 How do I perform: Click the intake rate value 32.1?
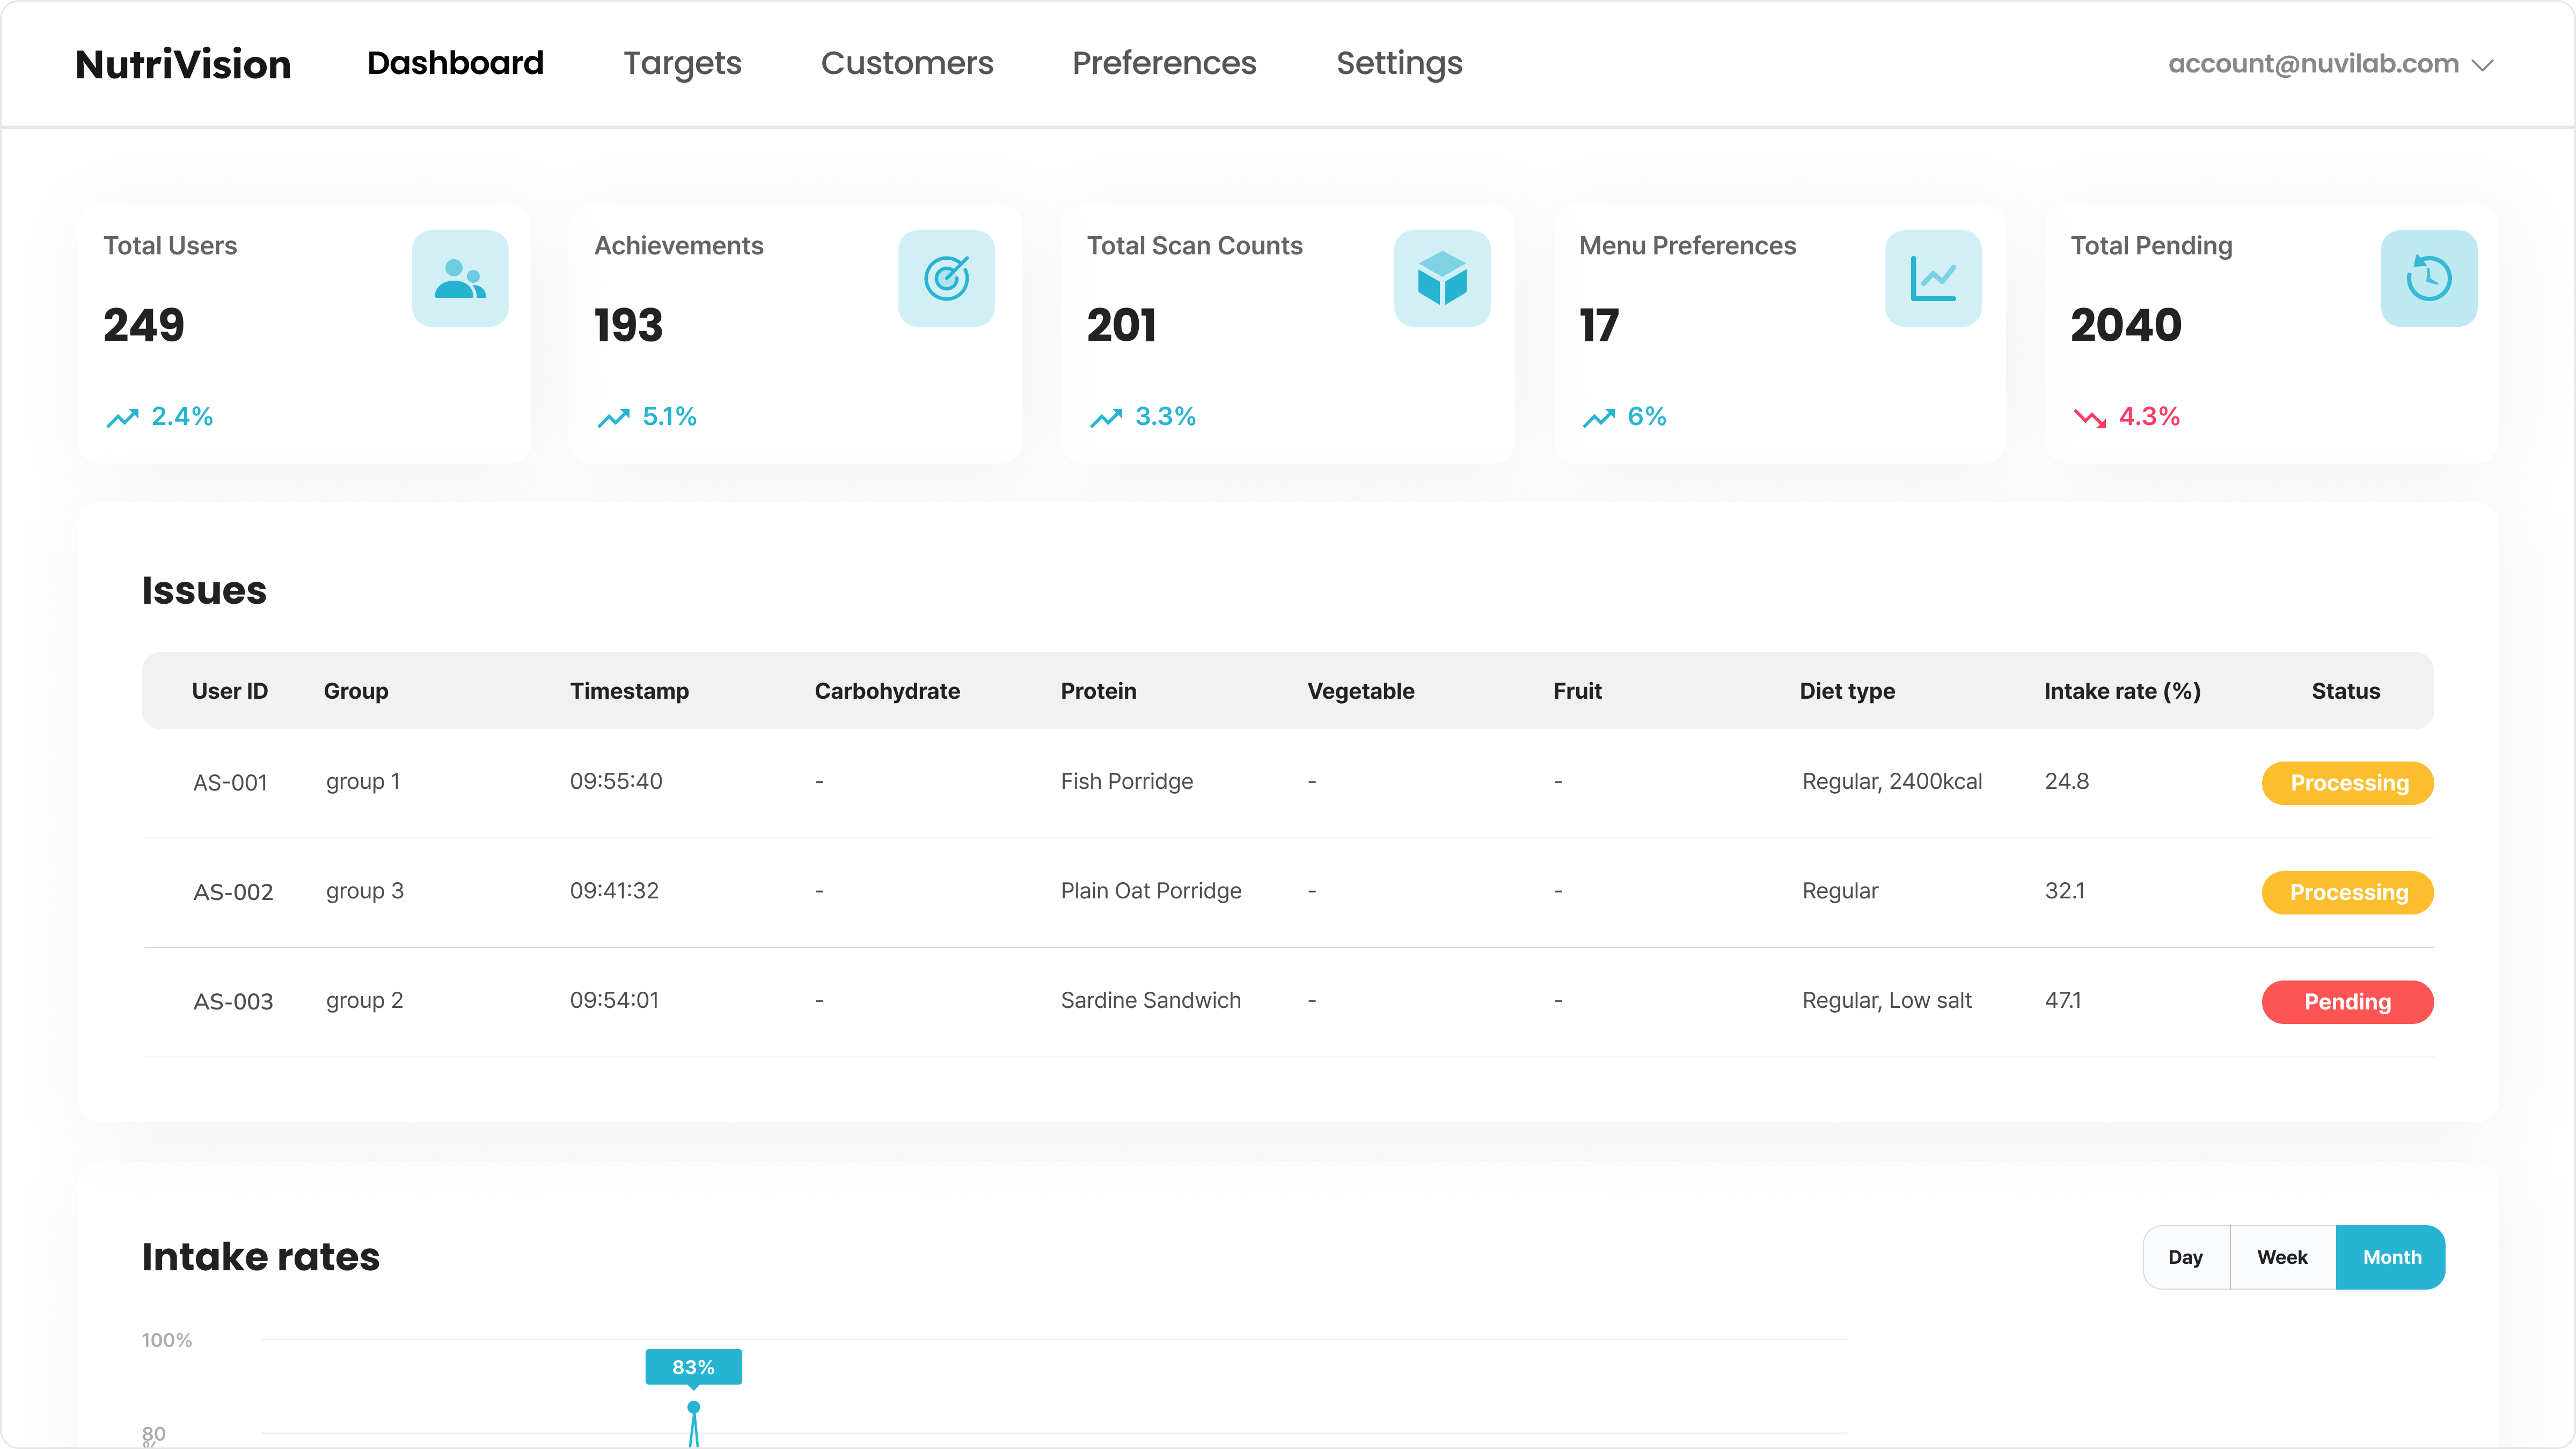click(2065, 891)
